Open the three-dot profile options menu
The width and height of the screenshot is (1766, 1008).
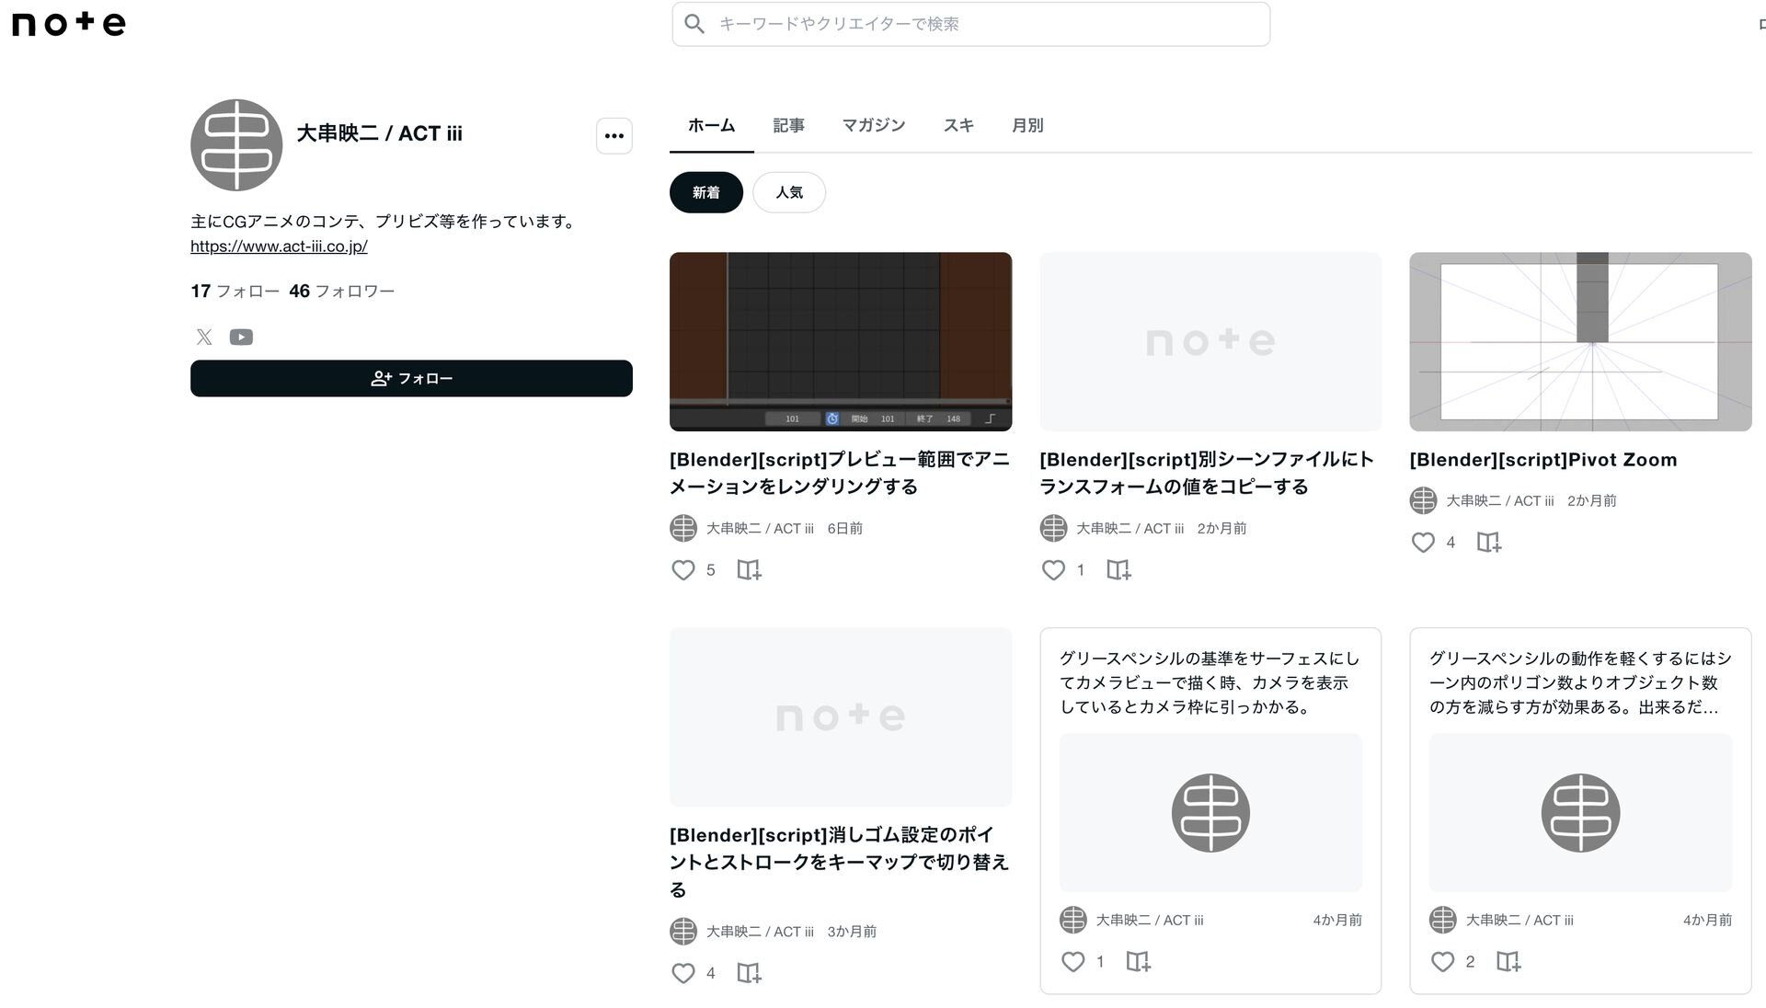pos(614,136)
